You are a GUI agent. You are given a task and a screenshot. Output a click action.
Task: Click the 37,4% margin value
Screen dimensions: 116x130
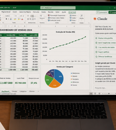click(34, 83)
